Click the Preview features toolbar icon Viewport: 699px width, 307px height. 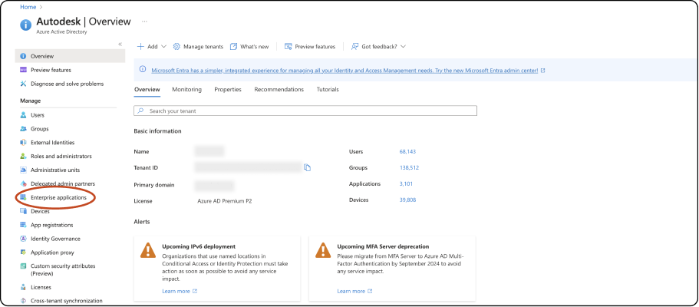pos(289,46)
